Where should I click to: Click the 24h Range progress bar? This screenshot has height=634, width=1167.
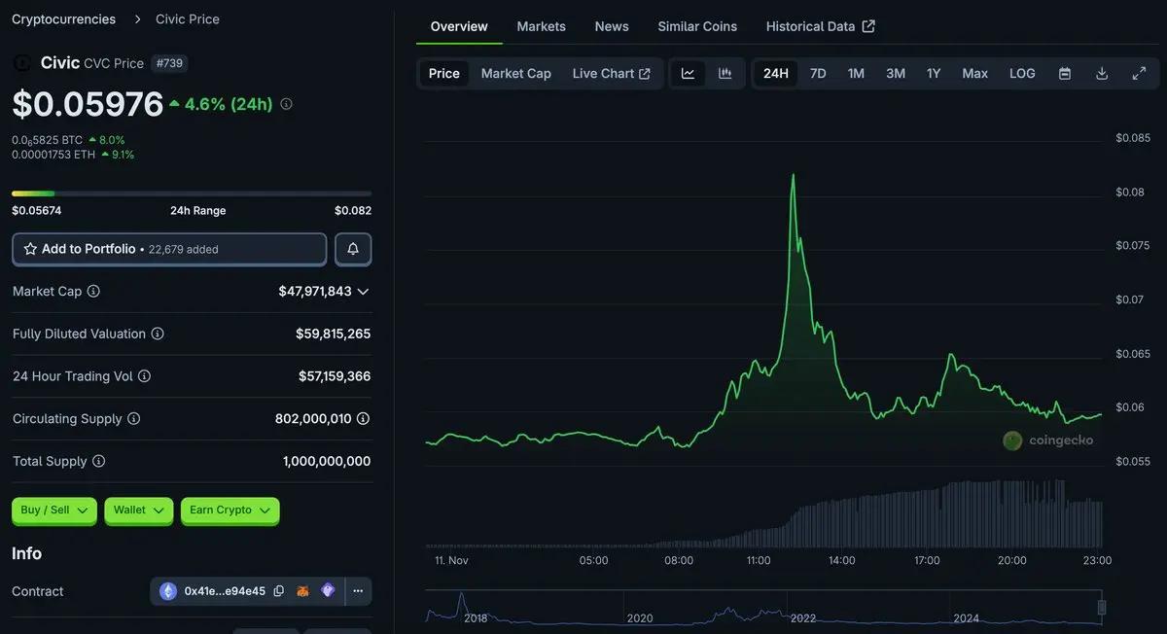coord(192,194)
